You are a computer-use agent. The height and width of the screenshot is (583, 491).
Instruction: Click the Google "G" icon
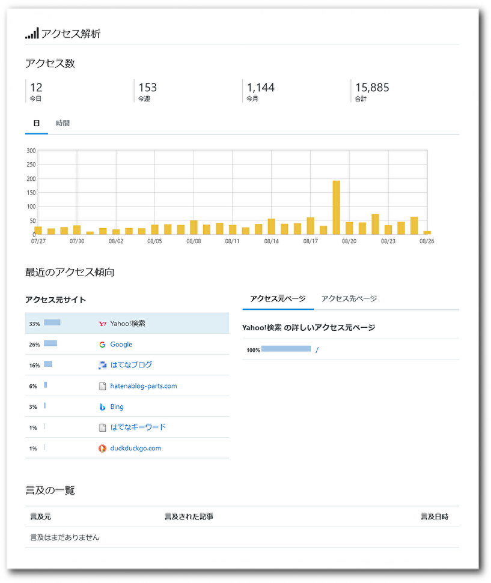click(102, 344)
